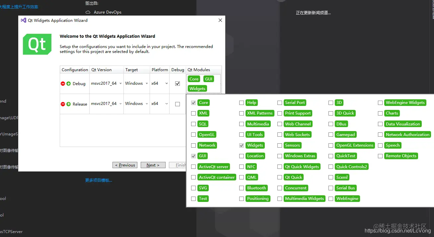Enable the Qt Quick module checkbox

click(280, 177)
